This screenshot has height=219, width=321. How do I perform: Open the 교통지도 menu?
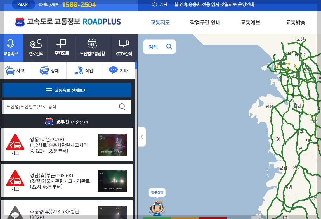click(160, 22)
